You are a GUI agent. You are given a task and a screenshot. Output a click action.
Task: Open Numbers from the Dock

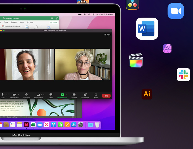(x=60, y=125)
